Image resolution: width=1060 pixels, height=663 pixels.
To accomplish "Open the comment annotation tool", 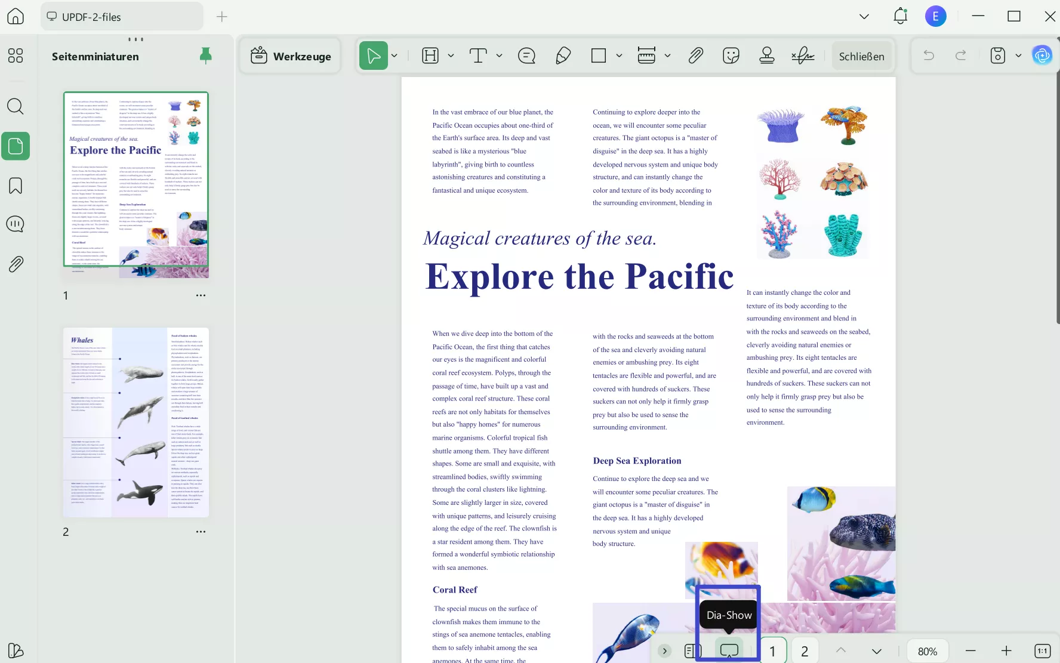I will click(x=526, y=55).
